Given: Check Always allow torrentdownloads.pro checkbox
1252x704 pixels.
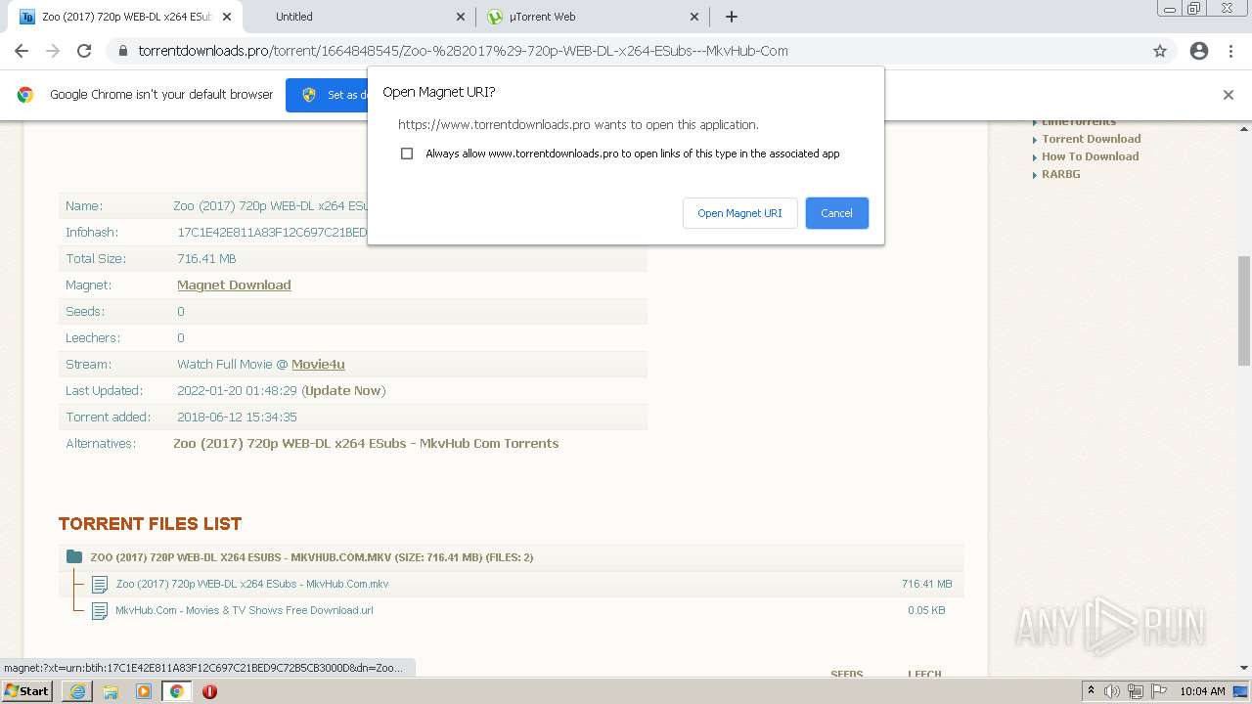Looking at the screenshot, I should [407, 154].
